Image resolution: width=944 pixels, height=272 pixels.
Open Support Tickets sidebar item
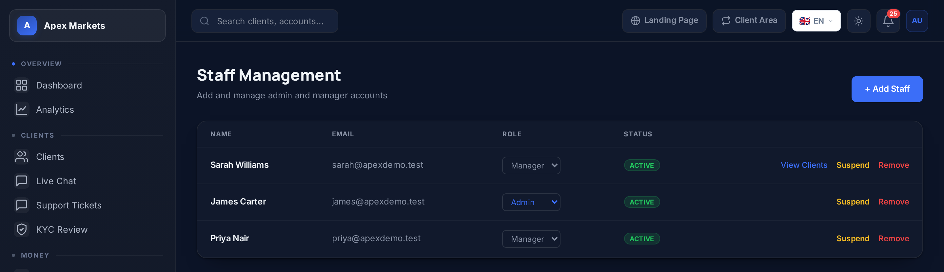click(x=87, y=205)
